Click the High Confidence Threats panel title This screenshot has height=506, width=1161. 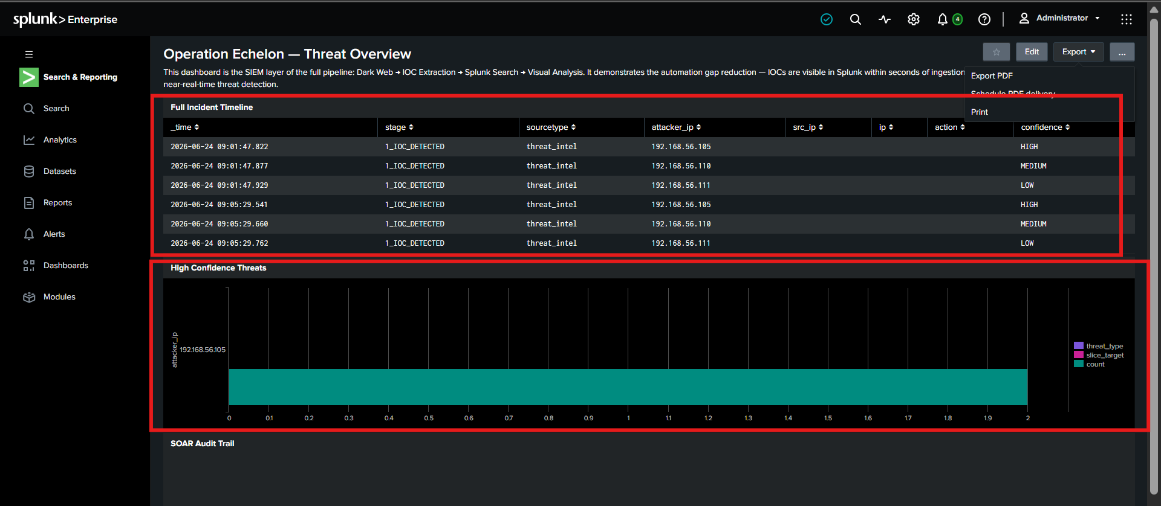click(218, 268)
